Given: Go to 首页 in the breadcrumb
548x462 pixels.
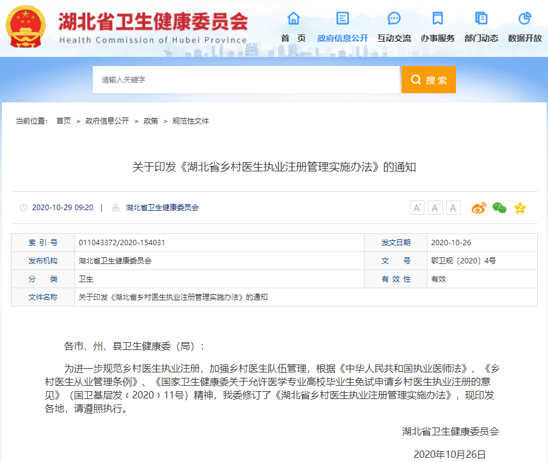Looking at the screenshot, I should 64,121.
